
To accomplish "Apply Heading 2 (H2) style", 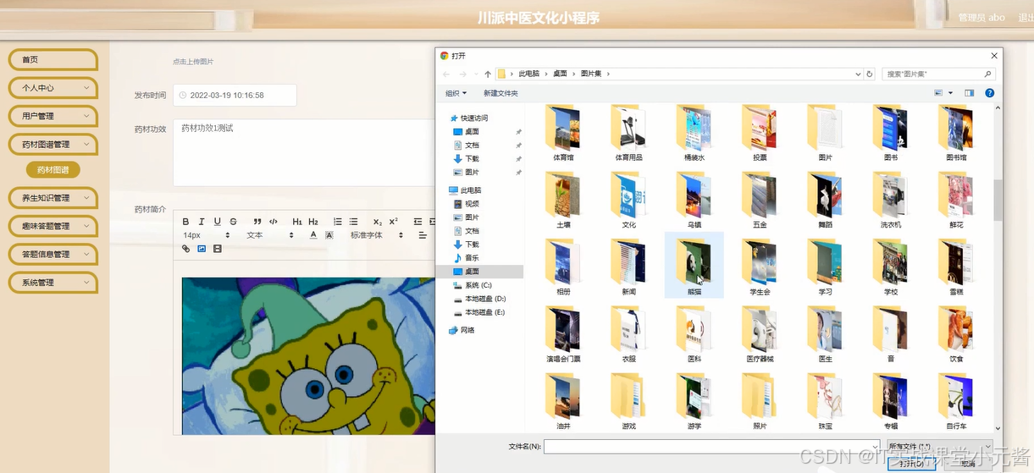I will coord(313,222).
